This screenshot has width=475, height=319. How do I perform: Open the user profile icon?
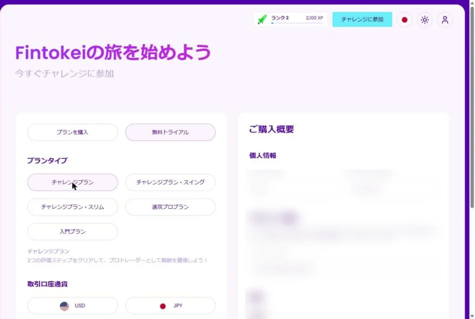(445, 19)
